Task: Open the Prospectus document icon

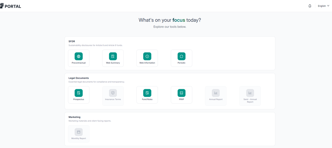Action: point(79,93)
